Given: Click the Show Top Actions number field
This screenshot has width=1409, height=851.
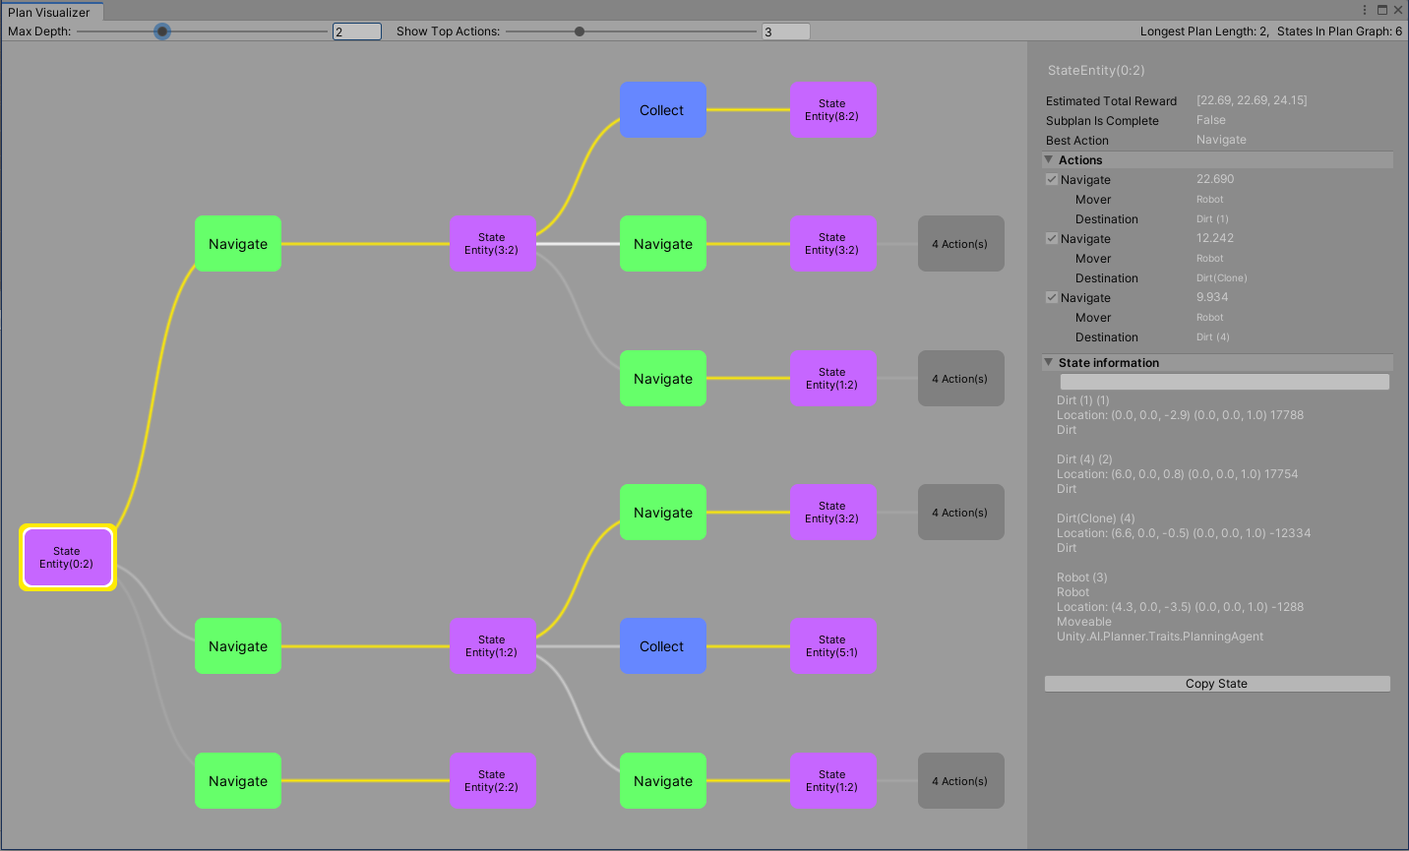Looking at the screenshot, I should coord(785,31).
